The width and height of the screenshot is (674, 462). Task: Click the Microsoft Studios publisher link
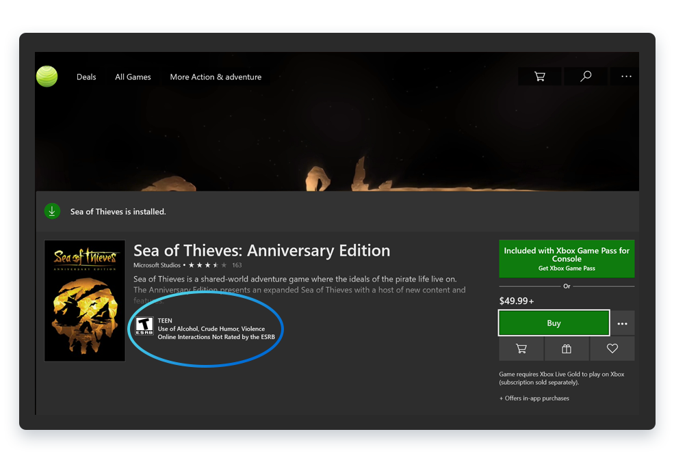pos(157,265)
